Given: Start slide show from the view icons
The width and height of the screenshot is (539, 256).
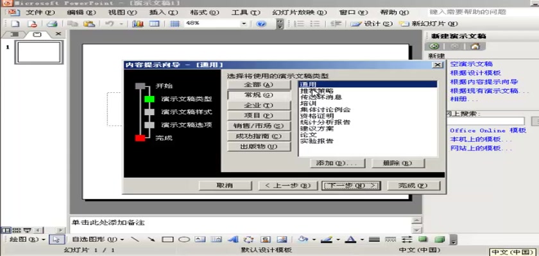Looking at the screenshot, I should [x=27, y=230].
